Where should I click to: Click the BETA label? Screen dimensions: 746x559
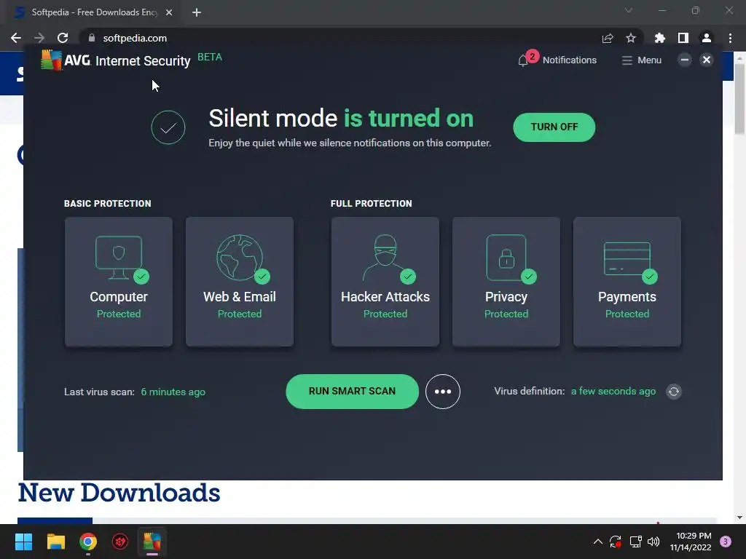pyautogui.click(x=210, y=57)
